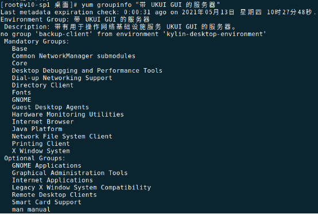Click Network File System Client entry

[62, 136]
